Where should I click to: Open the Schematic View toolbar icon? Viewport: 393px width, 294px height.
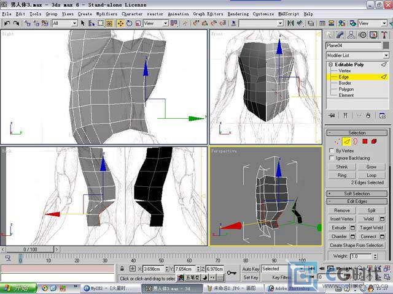click(331, 23)
